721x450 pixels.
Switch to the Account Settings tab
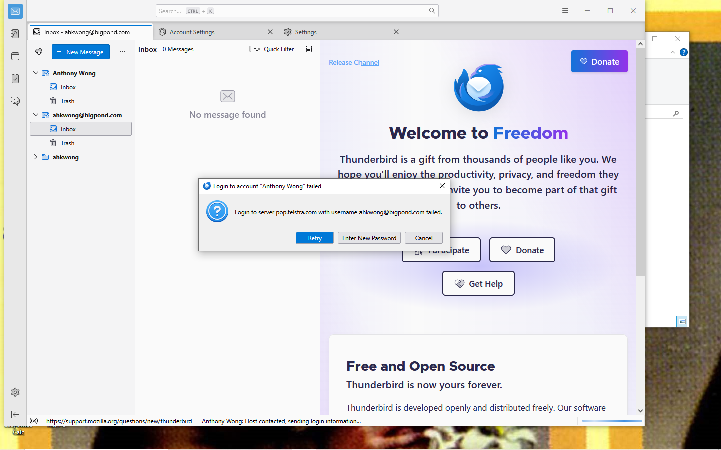[x=215, y=32]
